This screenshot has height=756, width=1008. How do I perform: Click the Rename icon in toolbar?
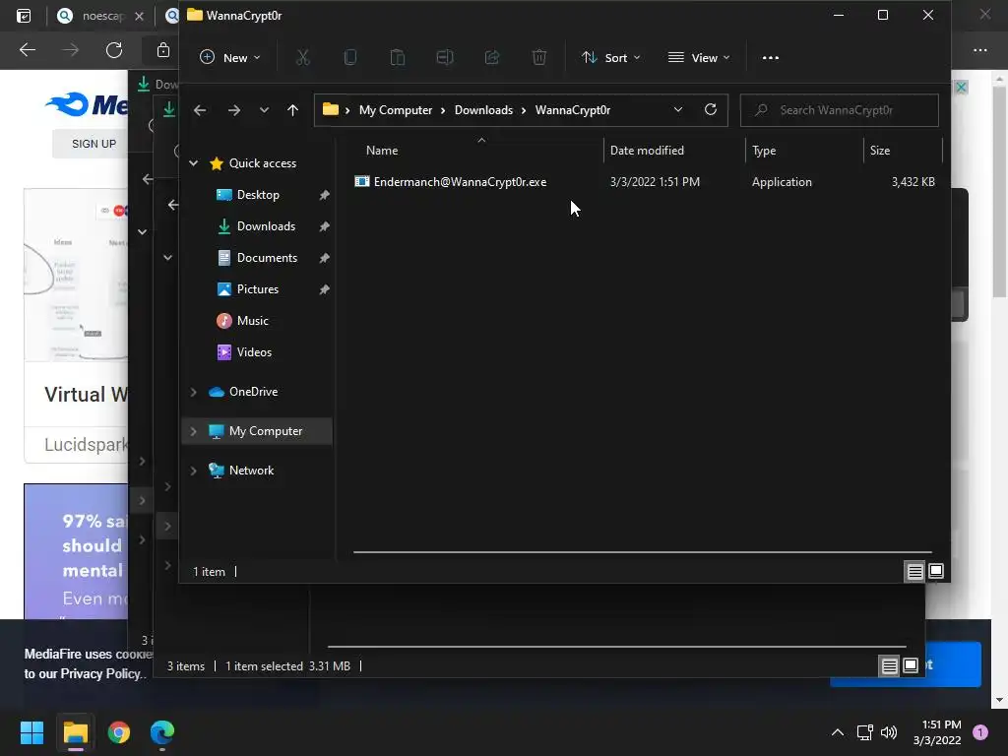[x=445, y=58]
